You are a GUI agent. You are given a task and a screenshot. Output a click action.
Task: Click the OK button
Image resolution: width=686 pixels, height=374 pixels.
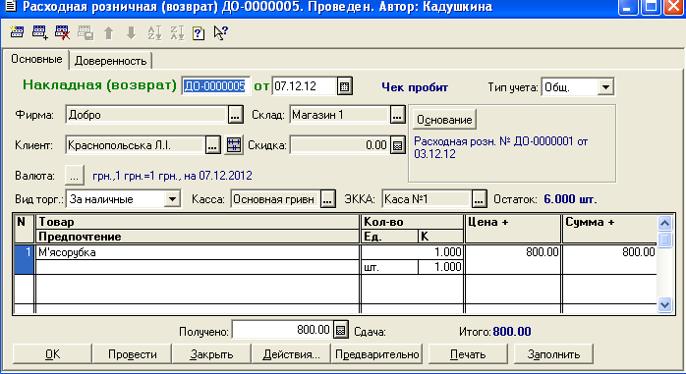[52, 354]
